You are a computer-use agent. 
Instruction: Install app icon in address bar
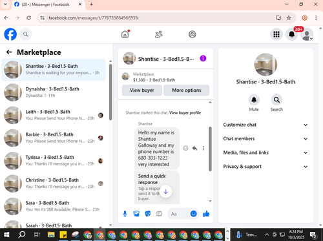[278, 17]
